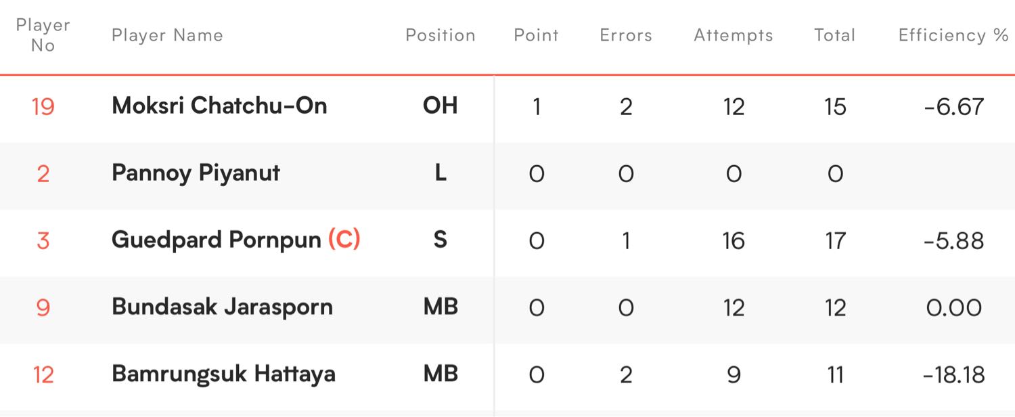The width and height of the screenshot is (1015, 417).
Task: Click the Errors column header
Action: 626,35
